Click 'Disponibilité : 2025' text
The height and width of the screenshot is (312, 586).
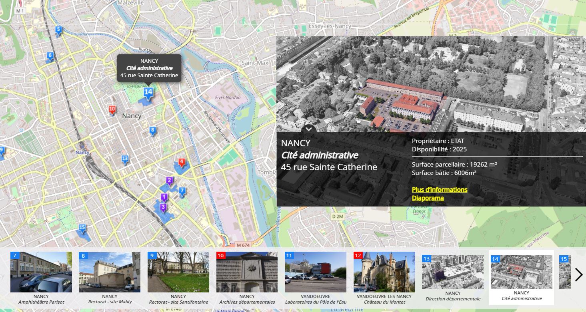[x=439, y=149]
